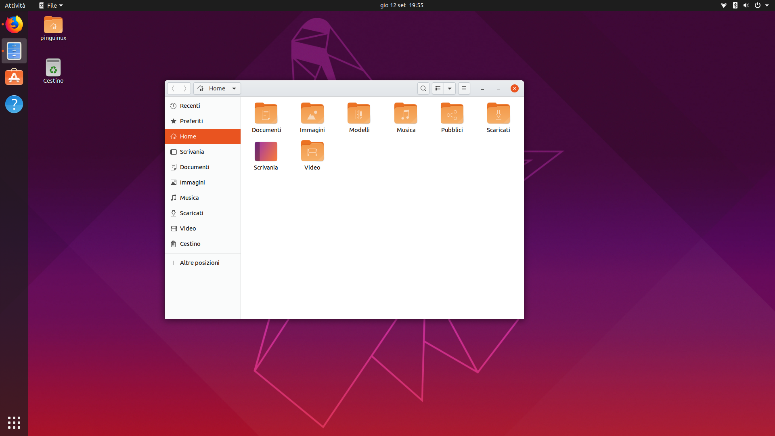Click Attività in the top bar
Image resolution: width=775 pixels, height=436 pixels.
(x=15, y=5)
